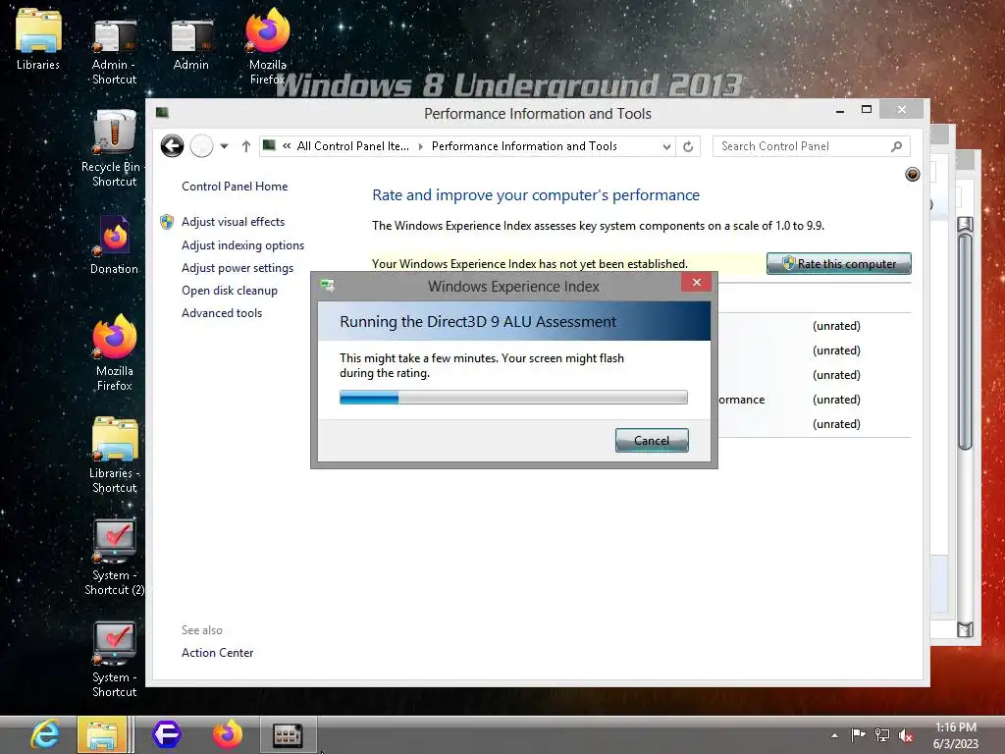Open Advanced tools link
Screen dimensions: 1005x754
point(222,313)
